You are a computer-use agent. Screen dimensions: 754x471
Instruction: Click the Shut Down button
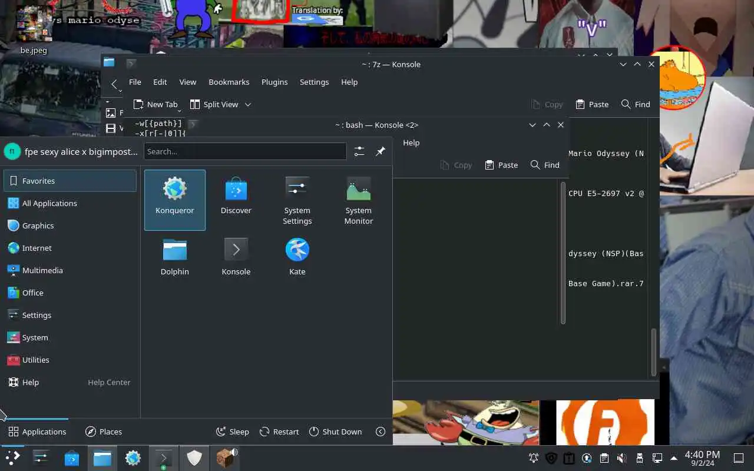point(335,432)
